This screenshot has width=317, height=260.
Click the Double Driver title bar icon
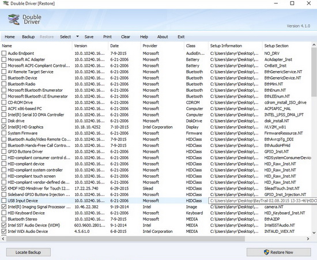[x=5, y=3]
